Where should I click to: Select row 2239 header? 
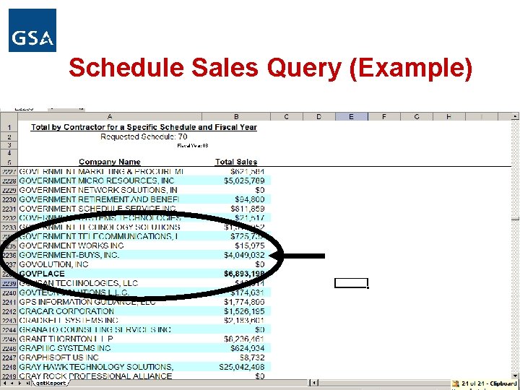click(9, 283)
